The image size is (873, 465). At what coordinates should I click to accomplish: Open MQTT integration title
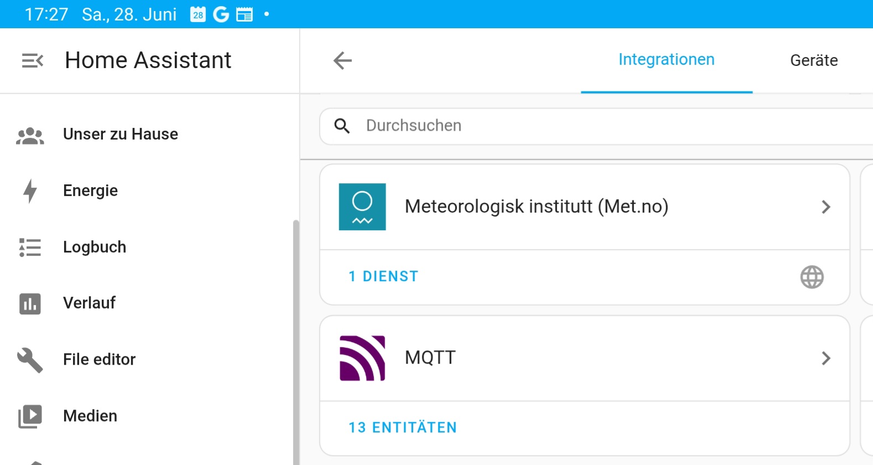(430, 358)
